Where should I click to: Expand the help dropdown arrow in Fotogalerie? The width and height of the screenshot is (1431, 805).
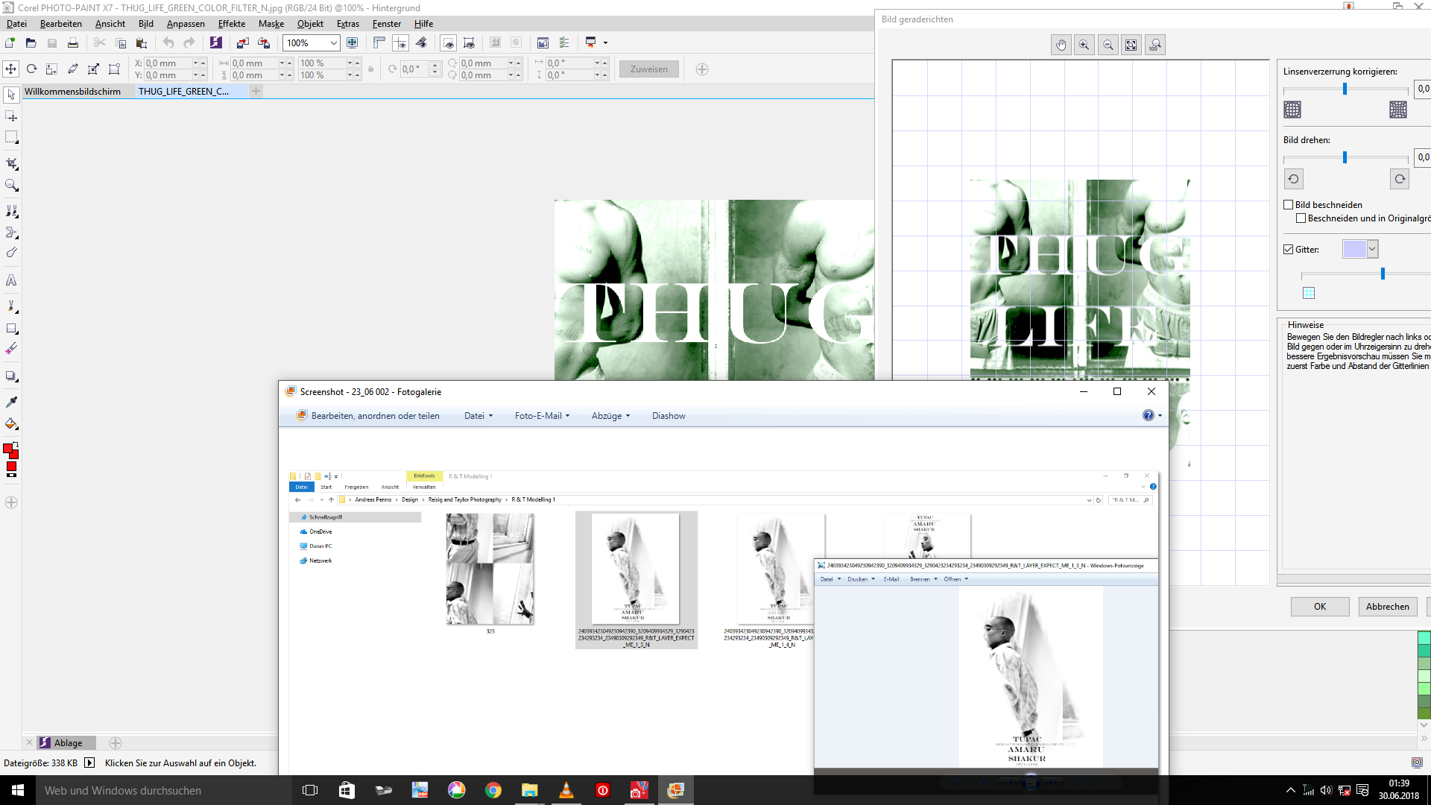[x=1160, y=416]
